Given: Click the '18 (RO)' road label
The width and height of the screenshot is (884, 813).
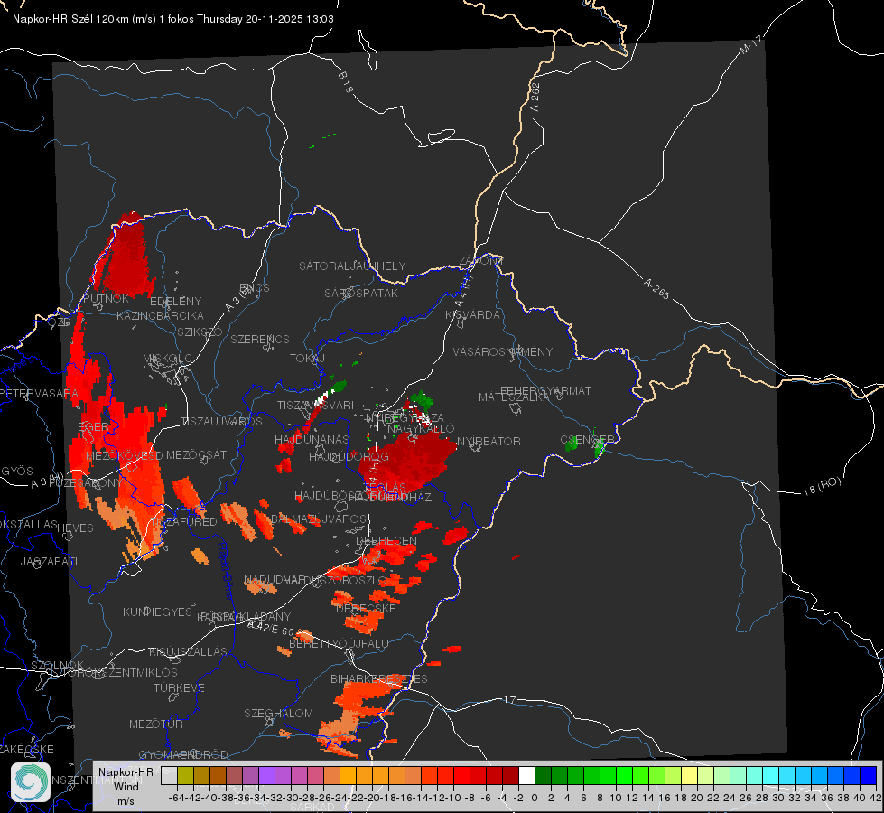Looking at the screenshot, I should [822, 486].
